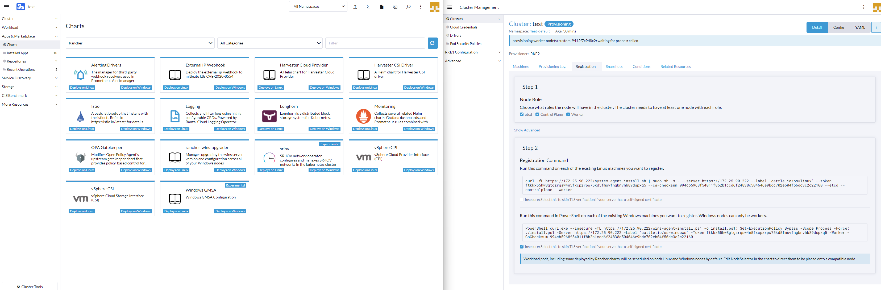Open resource search with the magnifier icon
The width and height of the screenshot is (881, 290).
408,6
